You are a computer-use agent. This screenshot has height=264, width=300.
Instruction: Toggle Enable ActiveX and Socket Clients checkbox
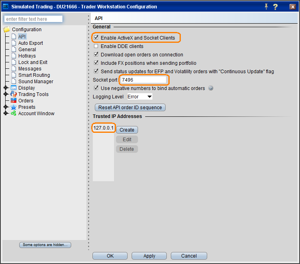pos(96,38)
